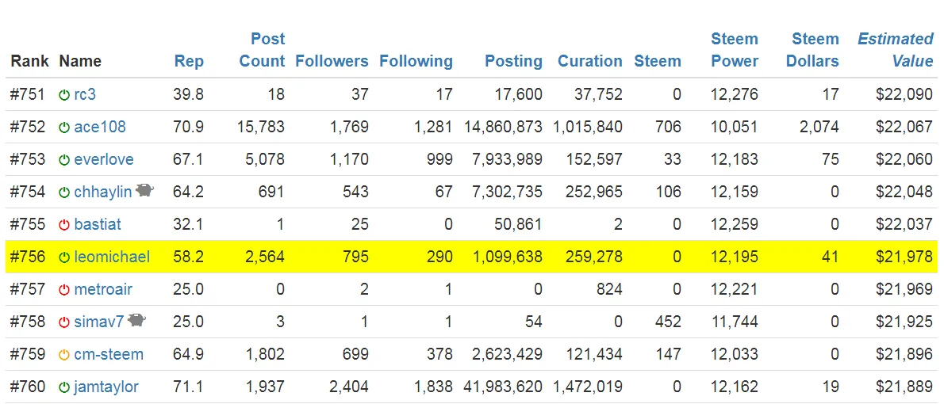Screen dimensions: 944x404
Task: Click estimated value $21,978
Action: tap(905, 257)
